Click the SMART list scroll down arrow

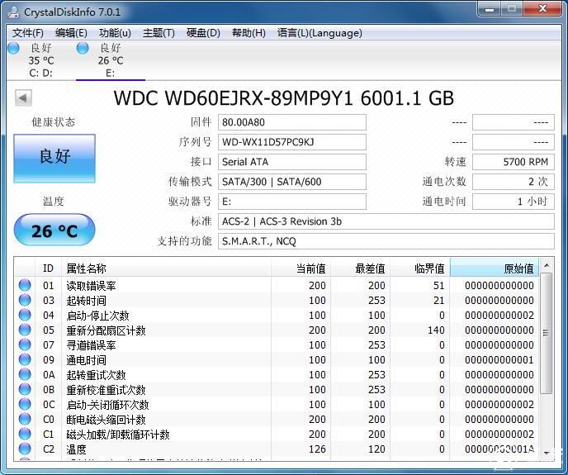(547, 454)
